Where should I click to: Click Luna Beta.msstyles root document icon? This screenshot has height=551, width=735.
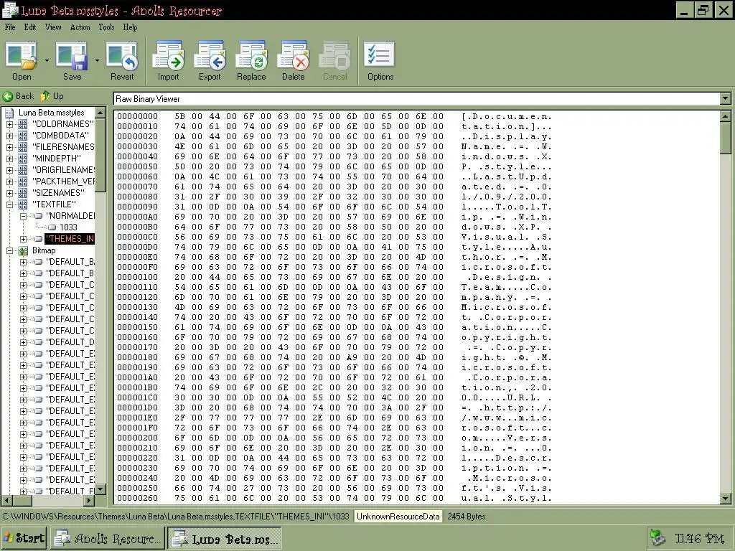pyautogui.click(x=9, y=113)
